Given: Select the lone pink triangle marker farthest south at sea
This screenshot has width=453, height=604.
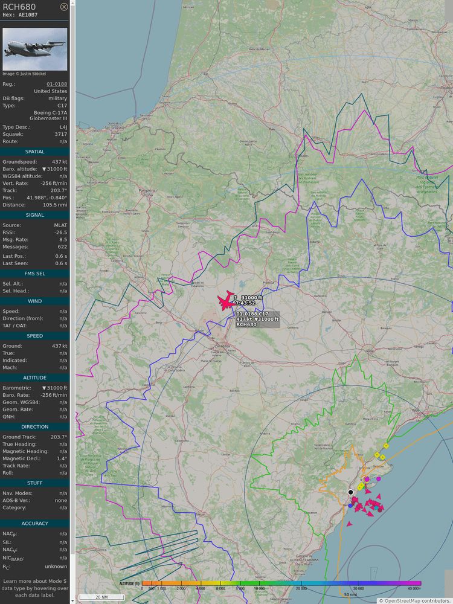Looking at the screenshot, I should [x=349, y=524].
